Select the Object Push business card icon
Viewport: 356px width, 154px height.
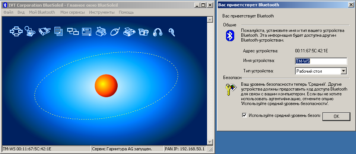[x=86, y=32]
